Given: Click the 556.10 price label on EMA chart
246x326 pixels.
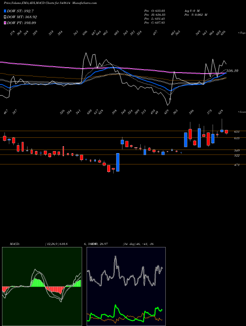Looking at the screenshot, I should click(x=232, y=71).
